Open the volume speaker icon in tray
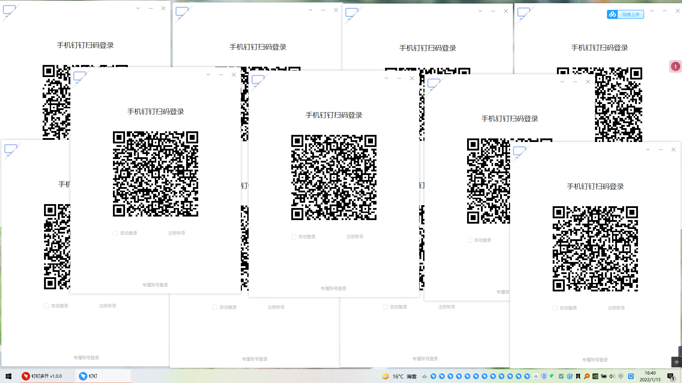682x383 pixels. pyautogui.click(x=612, y=376)
